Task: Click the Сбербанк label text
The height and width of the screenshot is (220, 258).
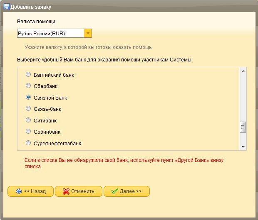Action: [x=46, y=86]
